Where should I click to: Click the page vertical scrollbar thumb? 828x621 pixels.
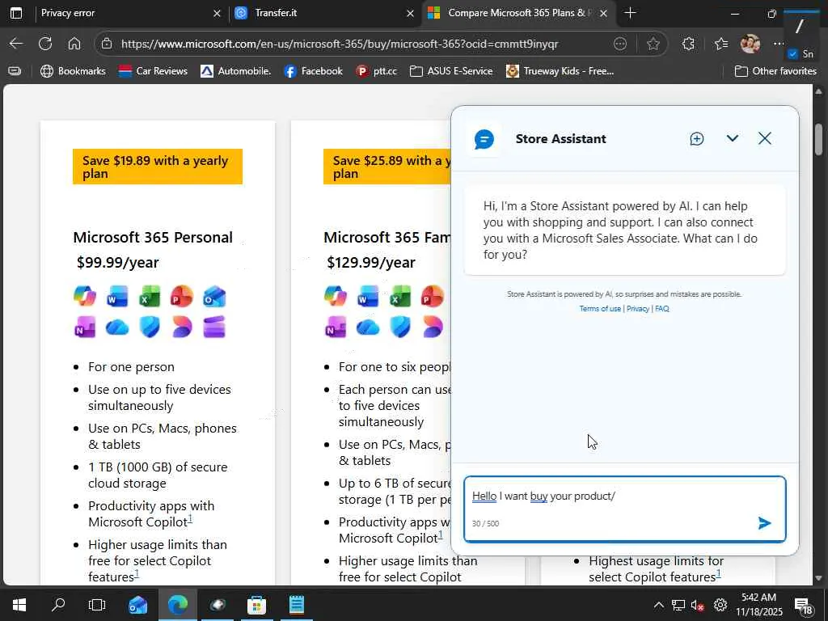click(818, 139)
